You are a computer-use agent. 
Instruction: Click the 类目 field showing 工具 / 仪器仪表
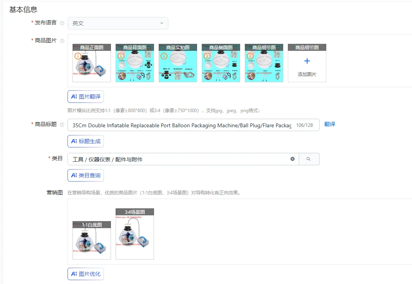(x=183, y=159)
